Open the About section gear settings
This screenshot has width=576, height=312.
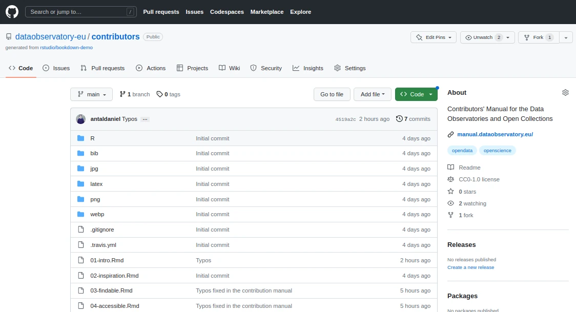565,93
